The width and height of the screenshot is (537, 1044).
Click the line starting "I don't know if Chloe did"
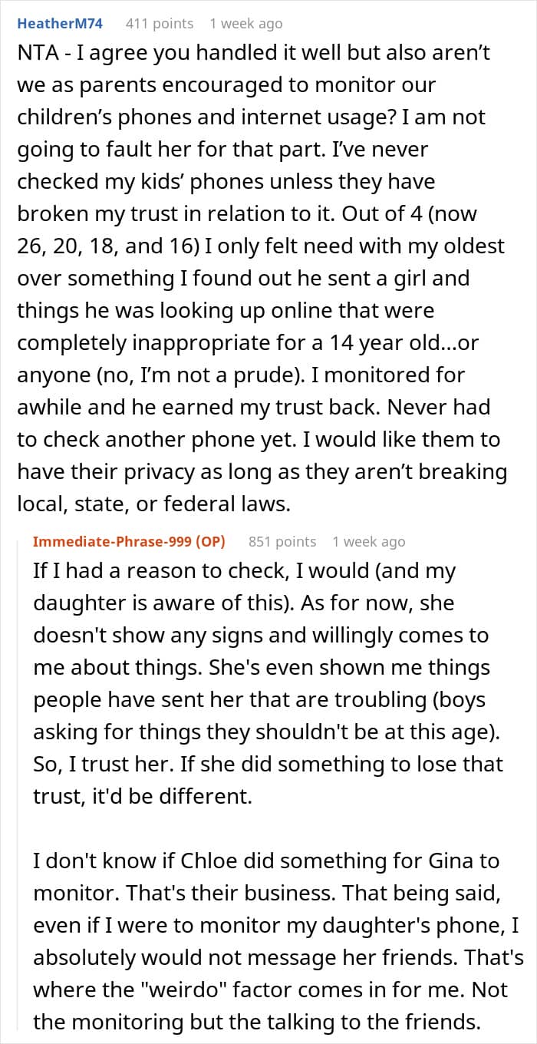(x=266, y=861)
